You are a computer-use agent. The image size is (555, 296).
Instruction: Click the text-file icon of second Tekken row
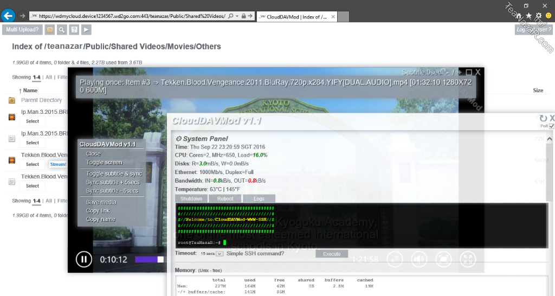12,182
